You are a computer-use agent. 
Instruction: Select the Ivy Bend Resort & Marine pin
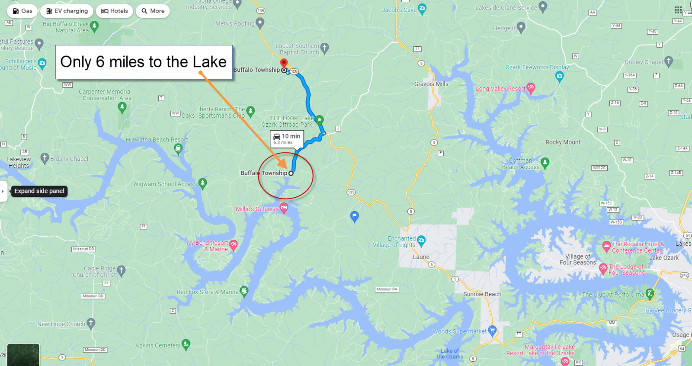234,245
